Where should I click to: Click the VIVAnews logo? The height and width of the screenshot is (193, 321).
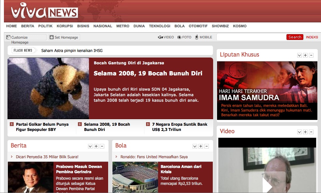click(x=44, y=12)
